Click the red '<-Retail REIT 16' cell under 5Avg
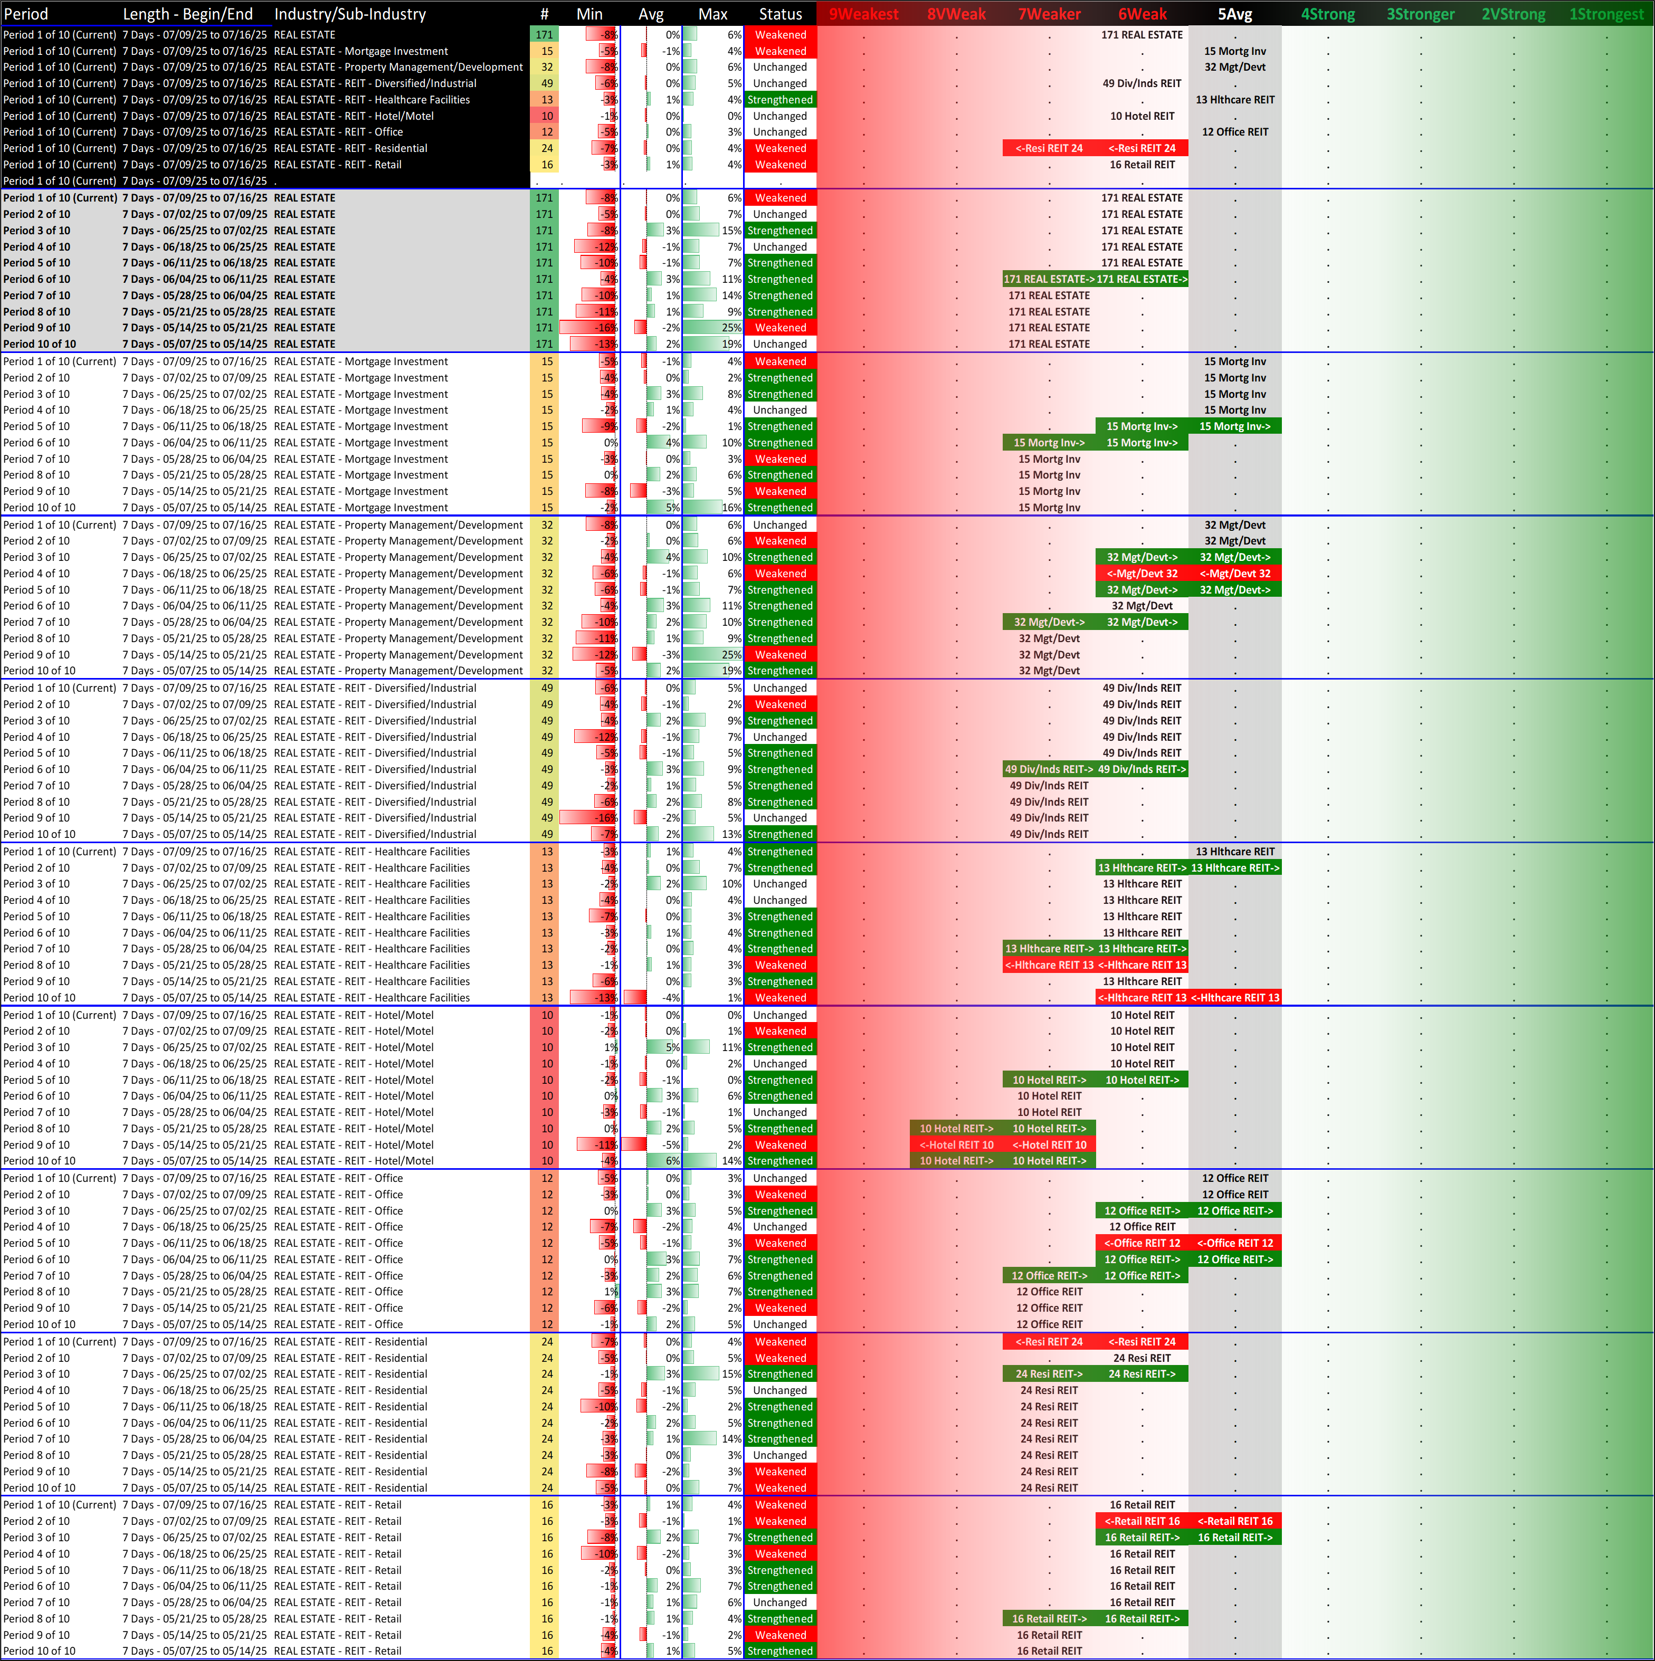The image size is (1655, 1661). click(x=1234, y=1521)
